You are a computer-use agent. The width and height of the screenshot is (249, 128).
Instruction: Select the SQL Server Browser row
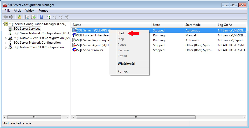coord(159,50)
